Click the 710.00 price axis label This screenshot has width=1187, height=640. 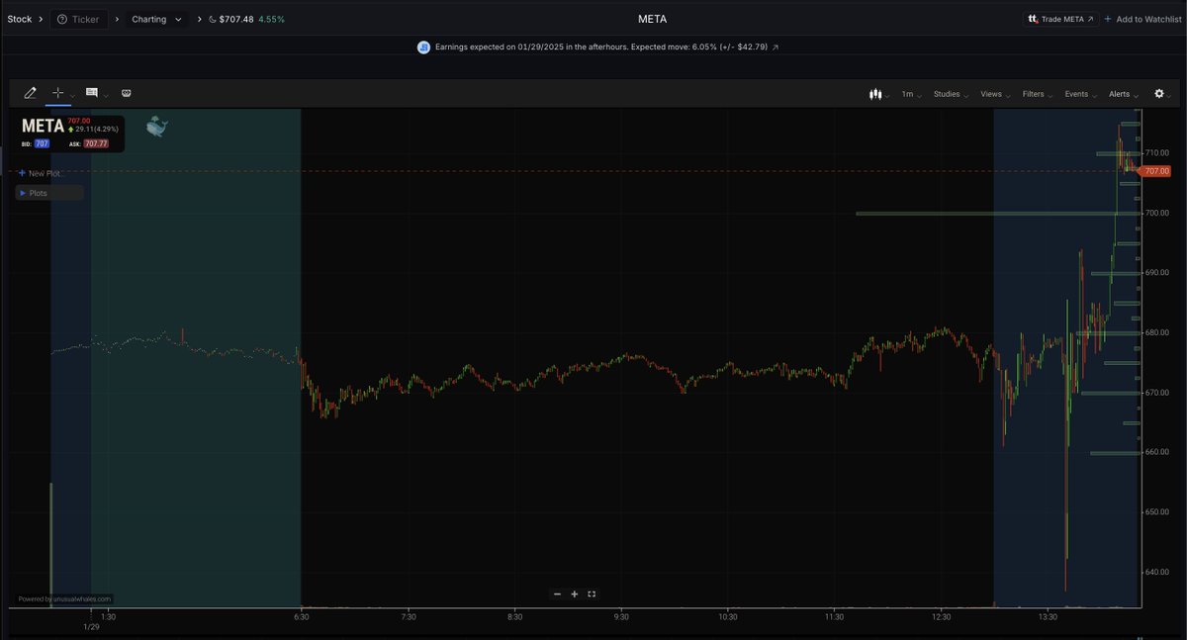1156,153
